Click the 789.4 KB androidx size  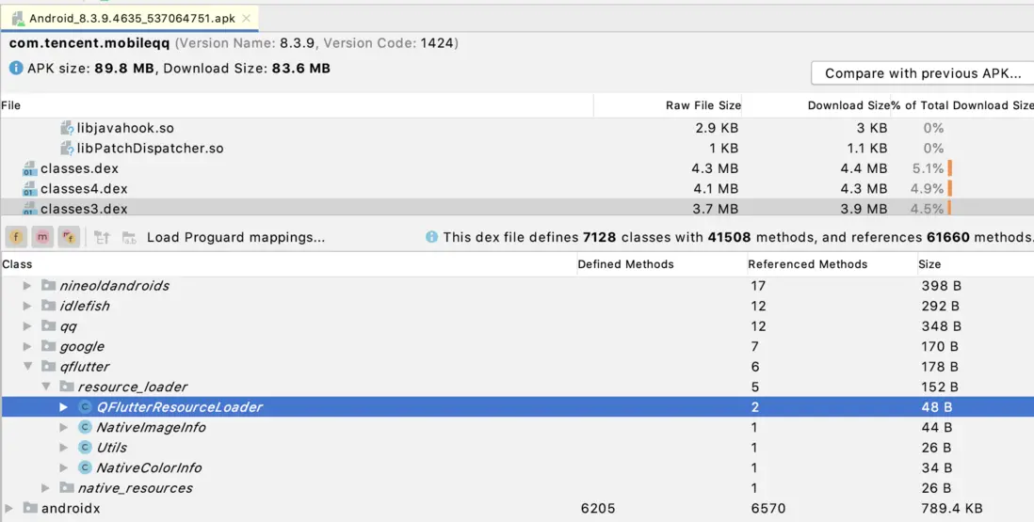(951, 508)
